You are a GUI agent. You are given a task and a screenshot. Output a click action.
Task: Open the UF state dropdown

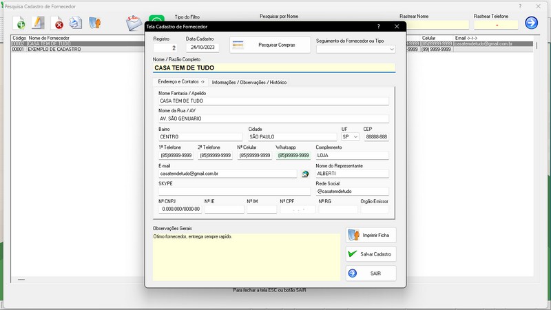(350, 136)
